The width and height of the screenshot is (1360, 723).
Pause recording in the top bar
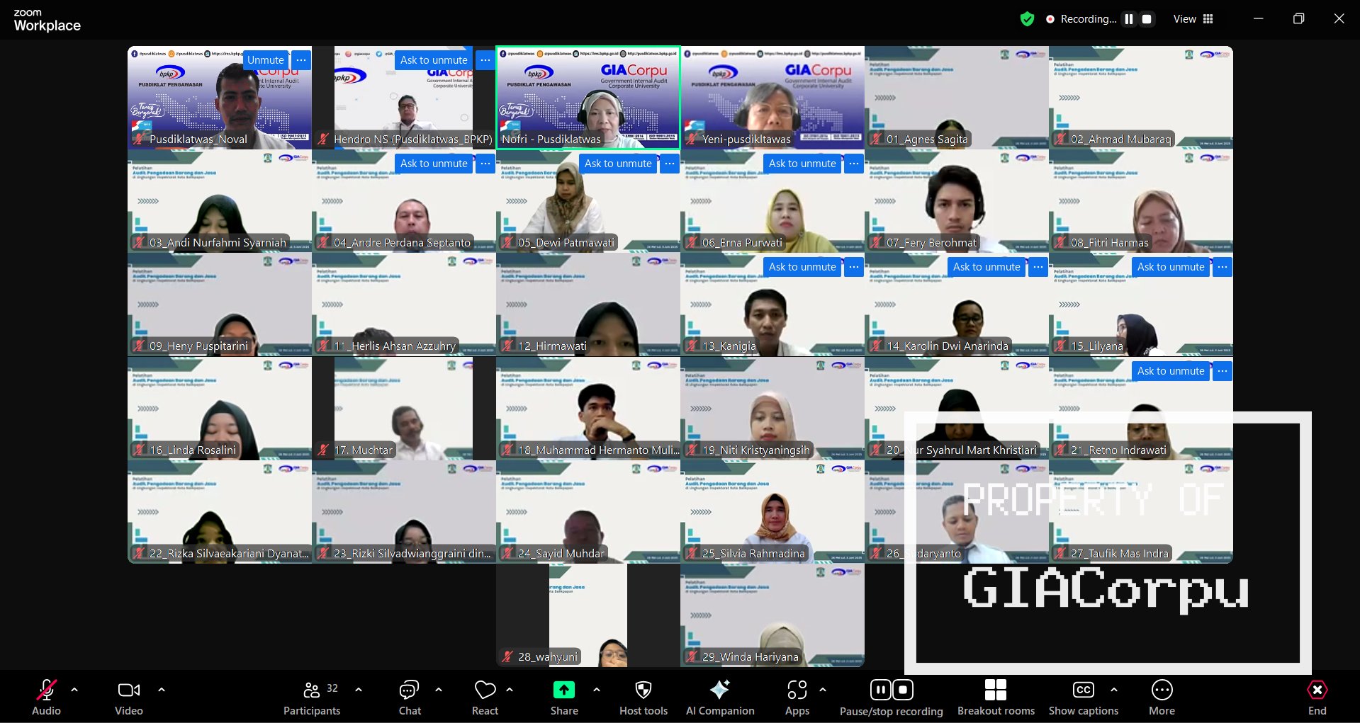(1129, 19)
